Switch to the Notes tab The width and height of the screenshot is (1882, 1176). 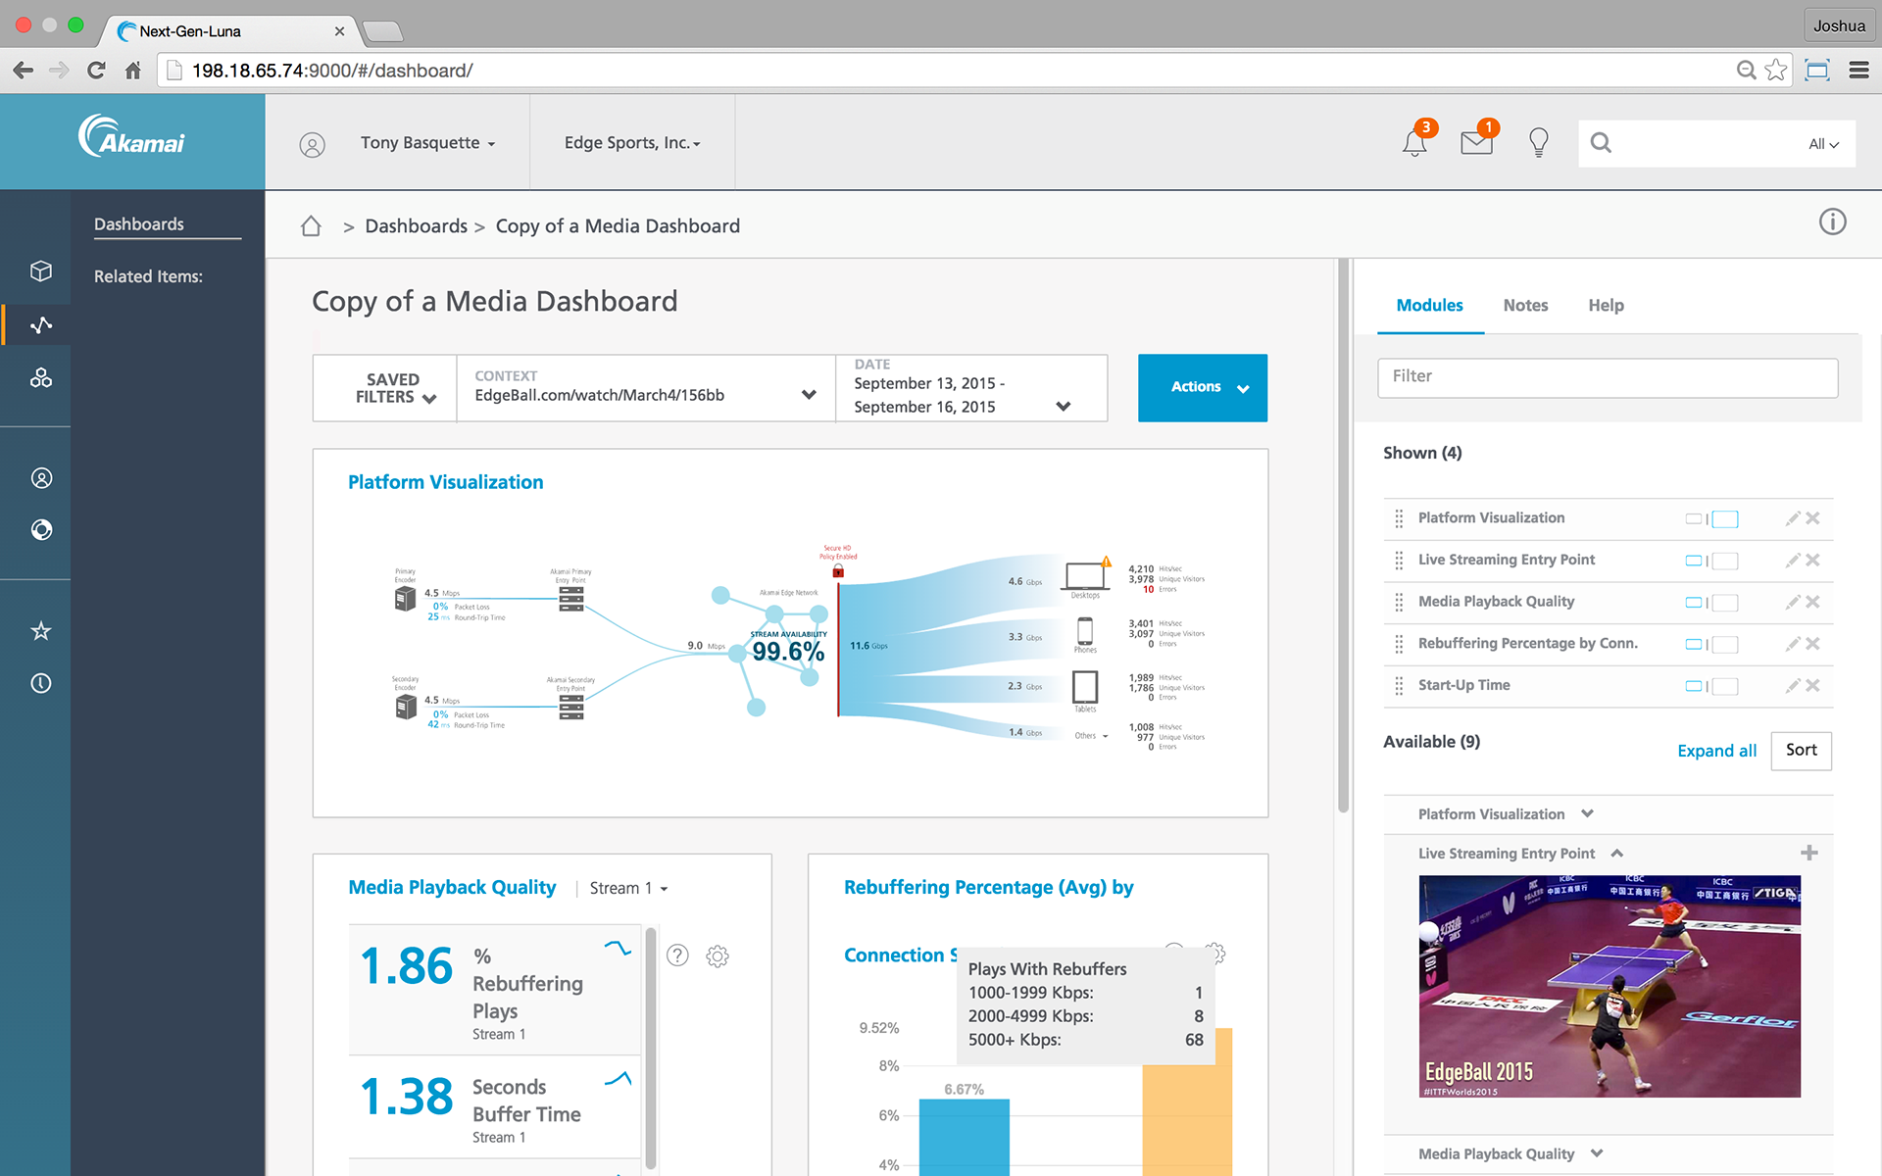tap(1525, 306)
